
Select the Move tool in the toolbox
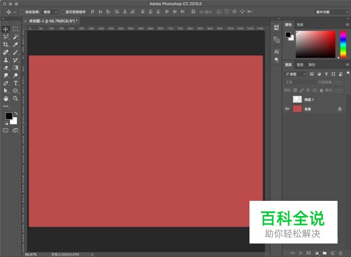6,29
